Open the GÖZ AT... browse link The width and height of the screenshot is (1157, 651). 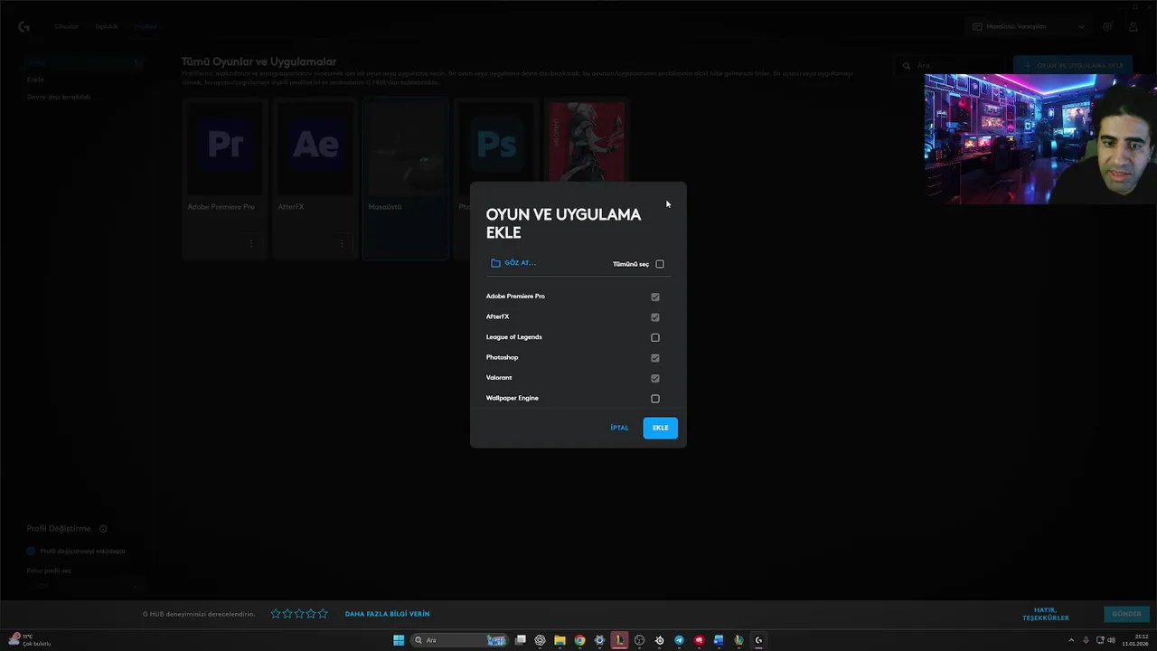[x=520, y=263]
